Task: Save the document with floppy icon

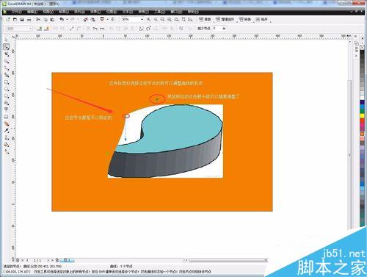Action: click(22, 19)
